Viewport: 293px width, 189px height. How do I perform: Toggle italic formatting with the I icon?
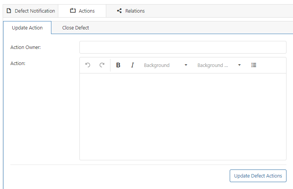click(x=132, y=65)
